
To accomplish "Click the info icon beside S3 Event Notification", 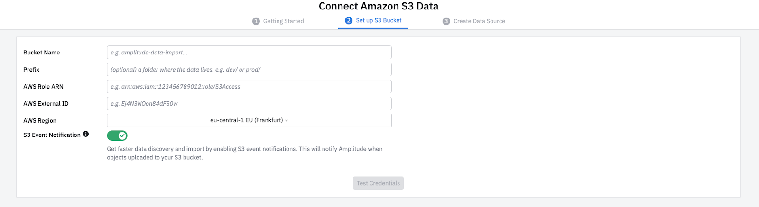I will coord(86,134).
